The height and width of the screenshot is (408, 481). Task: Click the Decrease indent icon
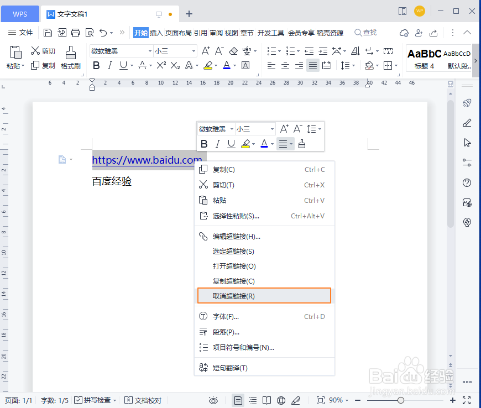[309, 51]
